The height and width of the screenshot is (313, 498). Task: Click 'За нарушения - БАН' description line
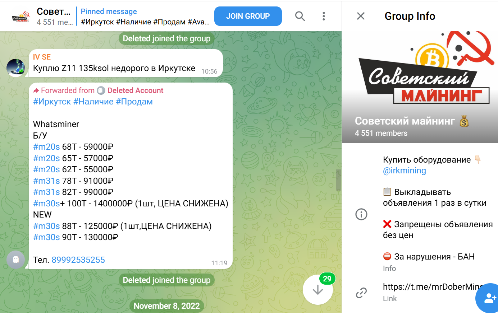click(429, 257)
